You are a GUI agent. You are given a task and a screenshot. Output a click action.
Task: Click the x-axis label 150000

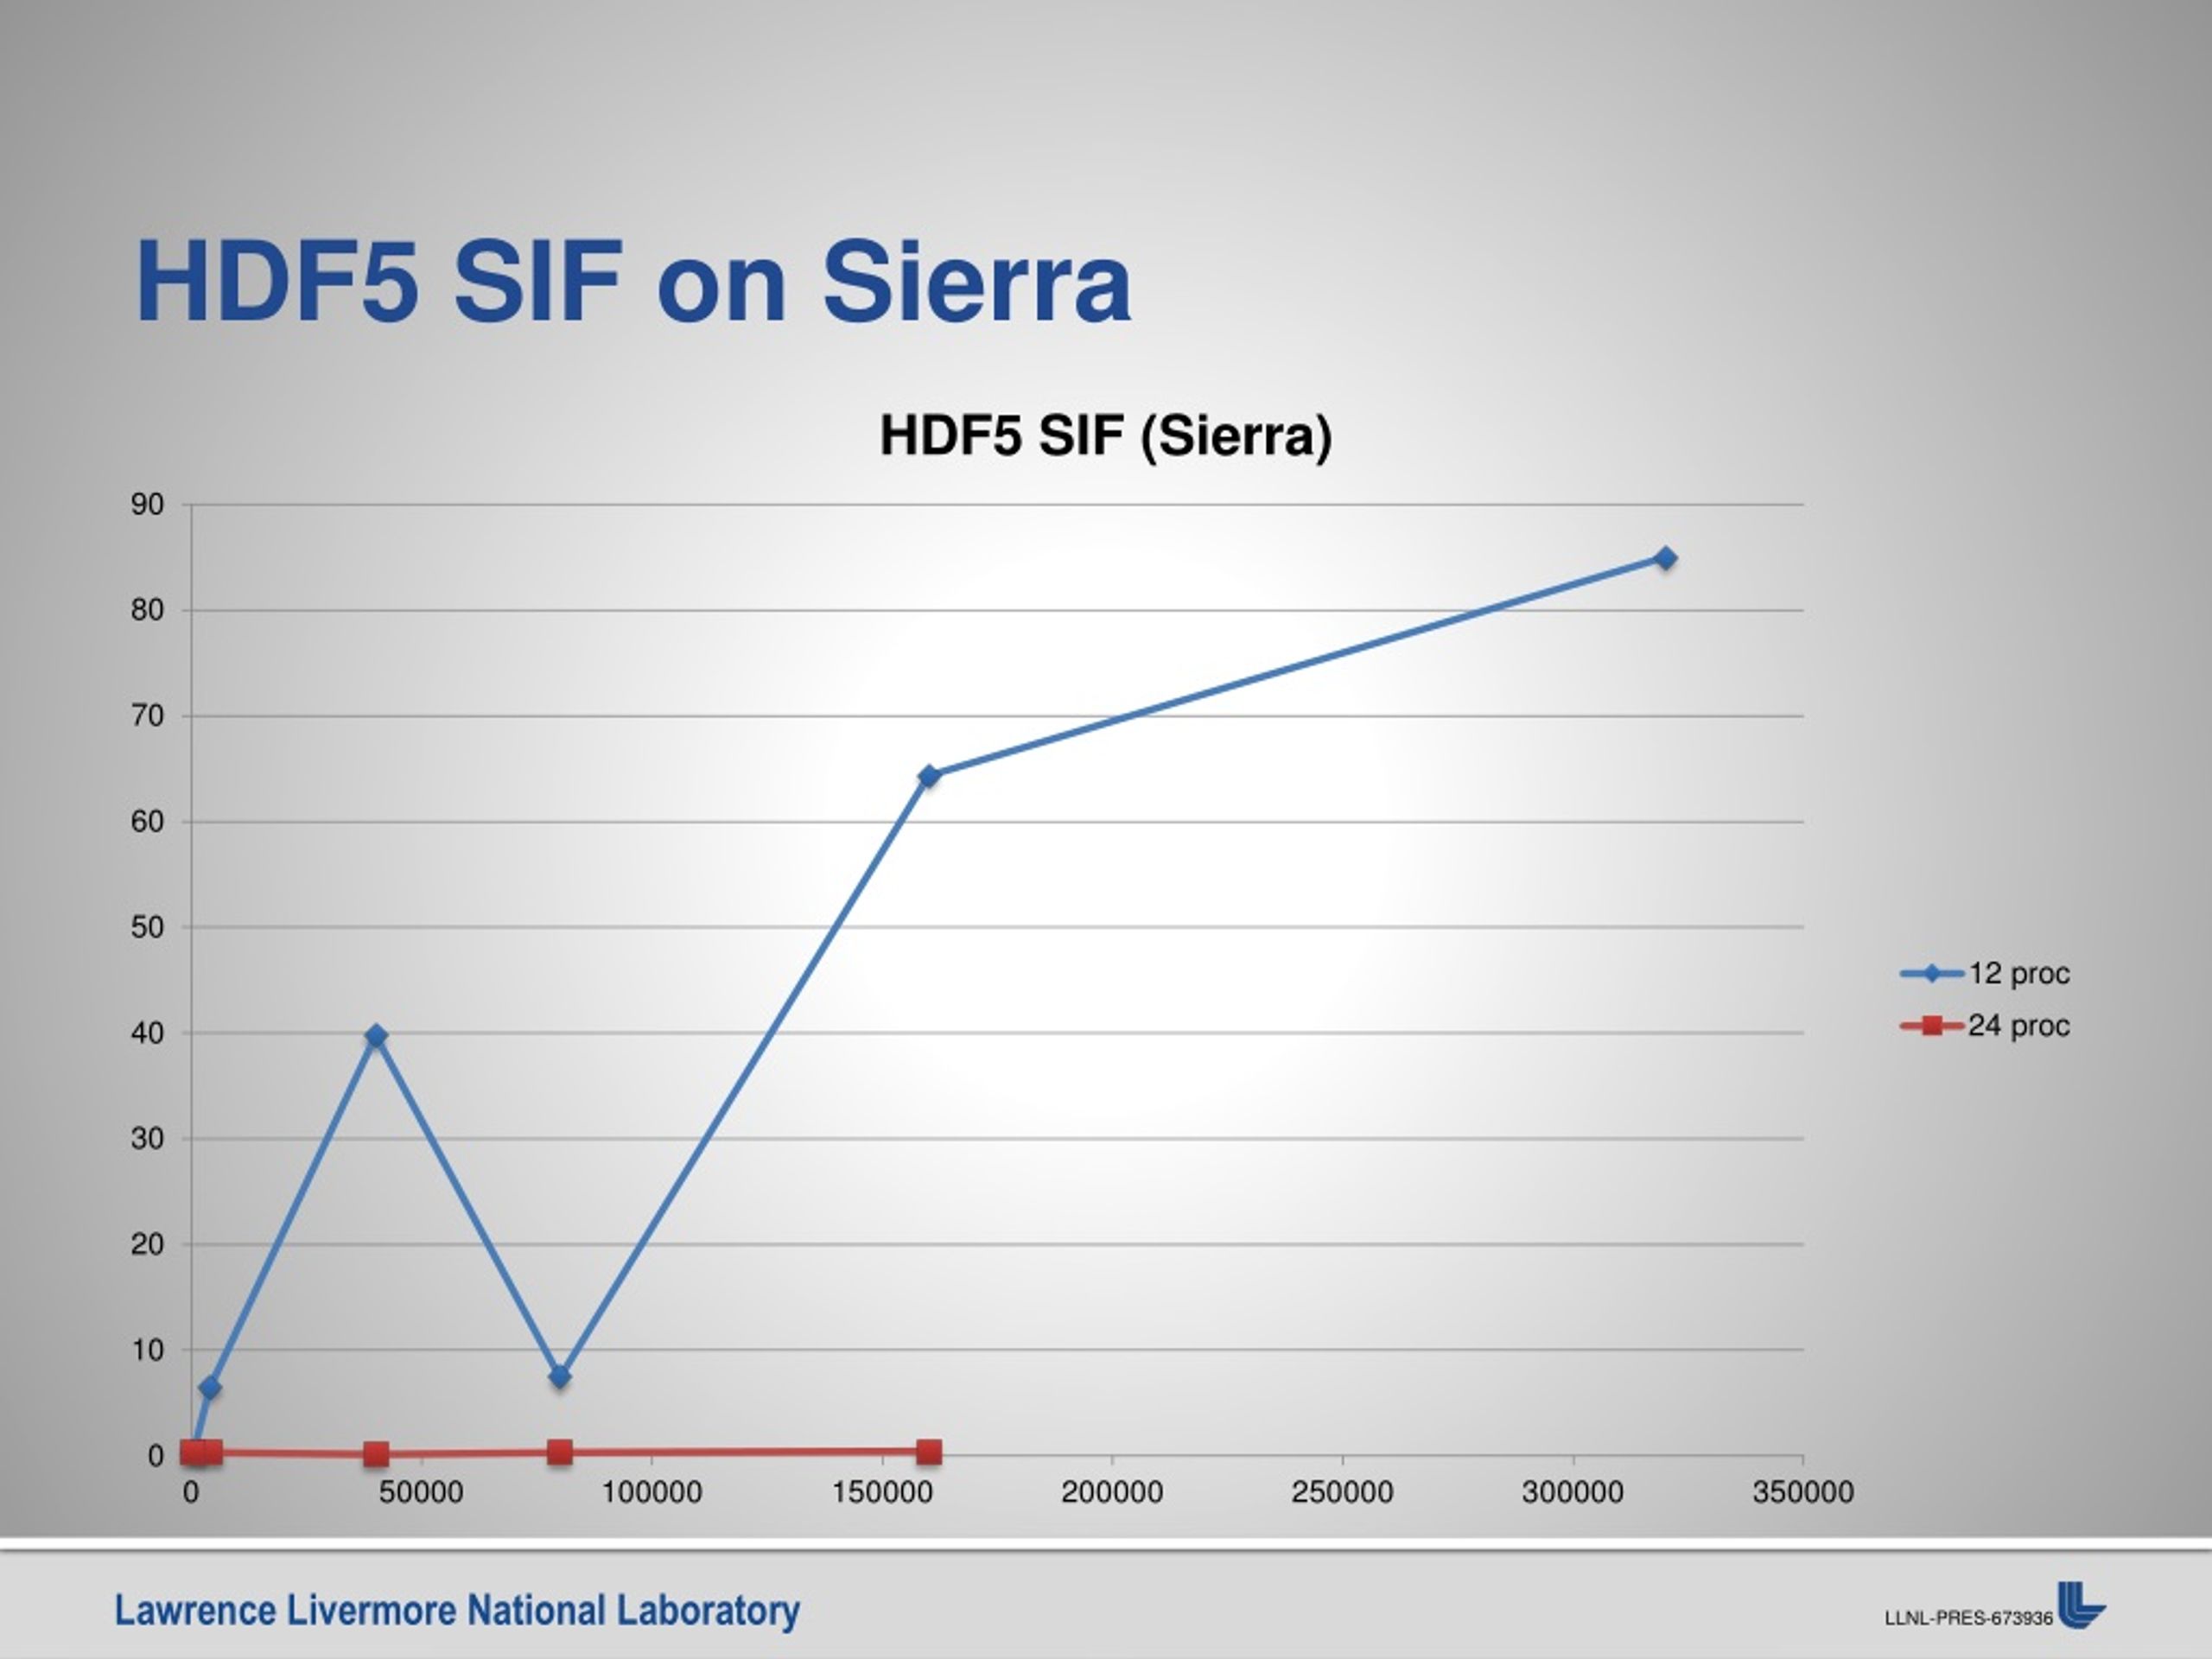(x=882, y=1493)
